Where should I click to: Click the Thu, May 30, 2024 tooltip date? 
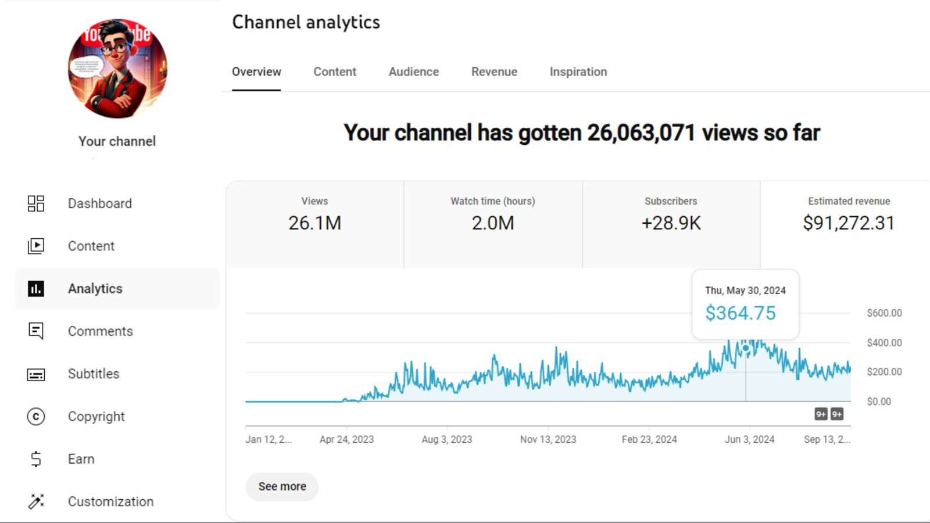(746, 290)
